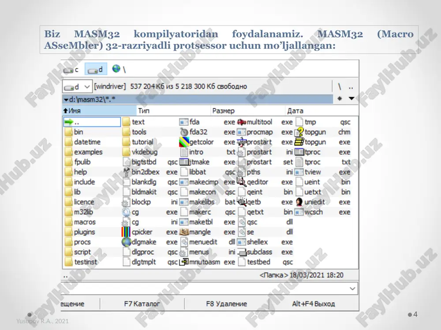Select the tview exe file
441x330 pixels.
(323, 172)
